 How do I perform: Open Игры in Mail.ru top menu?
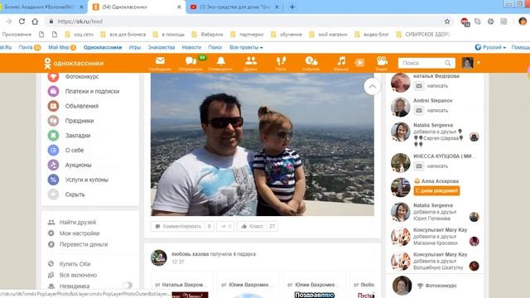coord(134,47)
